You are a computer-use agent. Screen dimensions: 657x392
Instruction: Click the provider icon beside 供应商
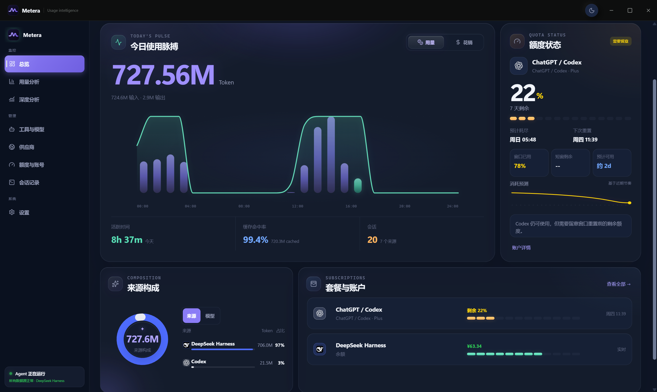coord(12,147)
